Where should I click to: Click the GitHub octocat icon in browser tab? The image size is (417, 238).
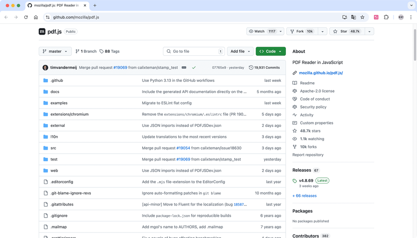point(30,6)
